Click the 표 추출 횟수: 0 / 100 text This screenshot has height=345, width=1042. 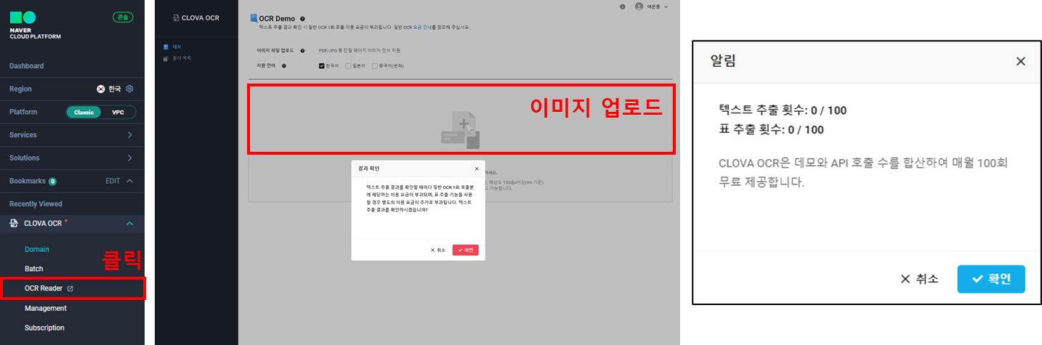tap(771, 129)
